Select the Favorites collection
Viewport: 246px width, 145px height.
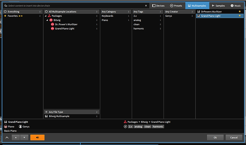[x=23, y=16]
